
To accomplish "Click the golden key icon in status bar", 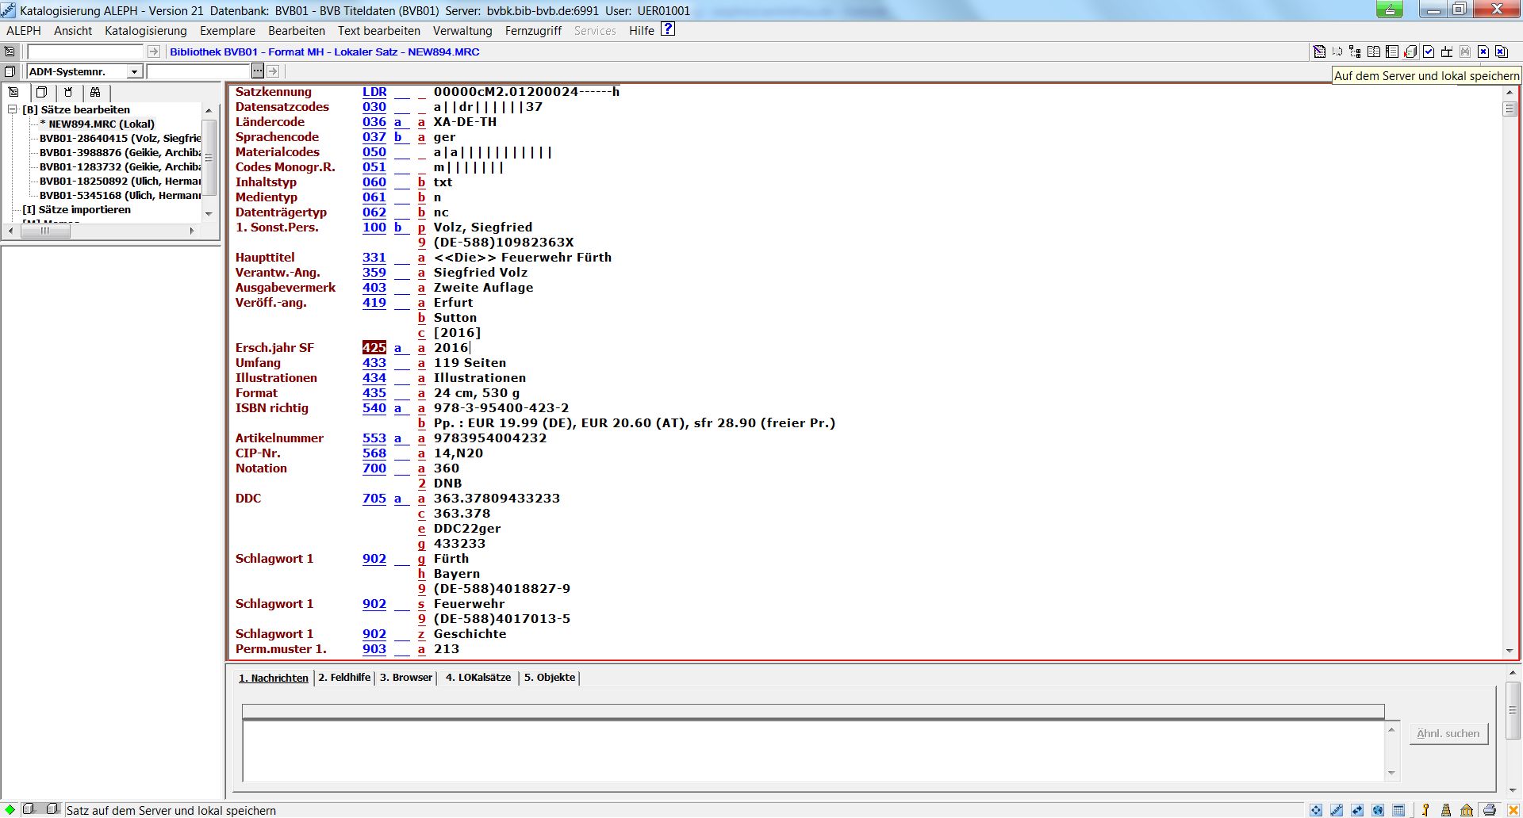I will [1425, 810].
